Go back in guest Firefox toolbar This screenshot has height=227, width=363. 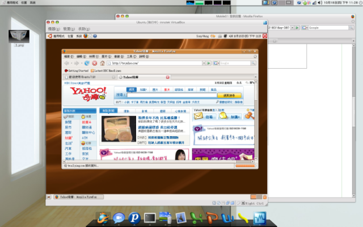point(67,63)
